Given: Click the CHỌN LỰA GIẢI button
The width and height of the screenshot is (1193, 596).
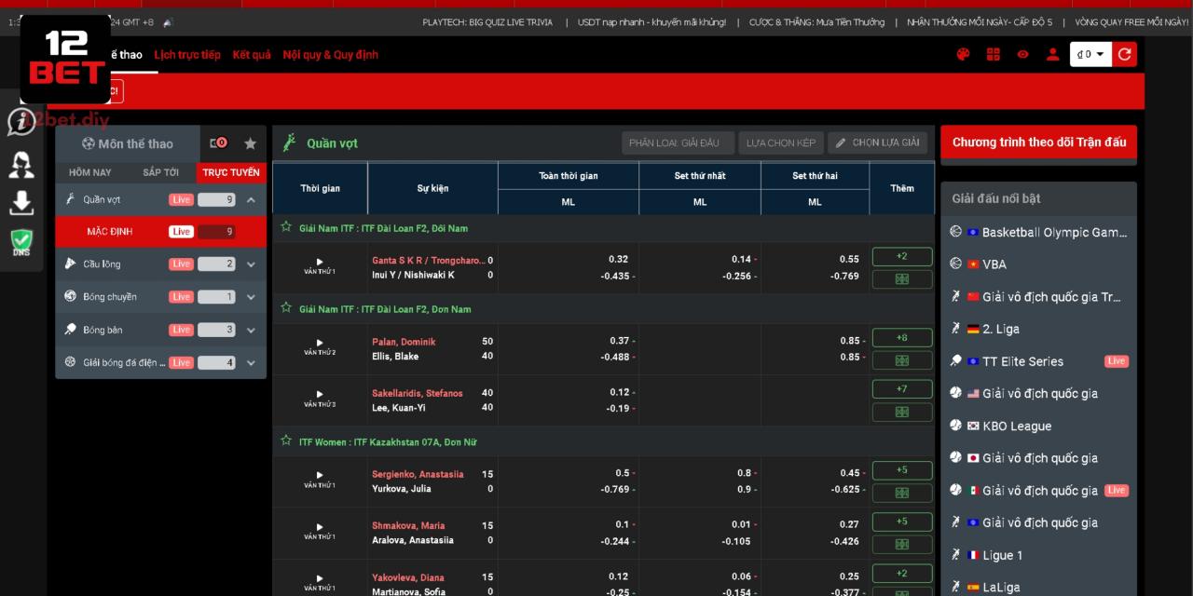Looking at the screenshot, I should [x=877, y=142].
